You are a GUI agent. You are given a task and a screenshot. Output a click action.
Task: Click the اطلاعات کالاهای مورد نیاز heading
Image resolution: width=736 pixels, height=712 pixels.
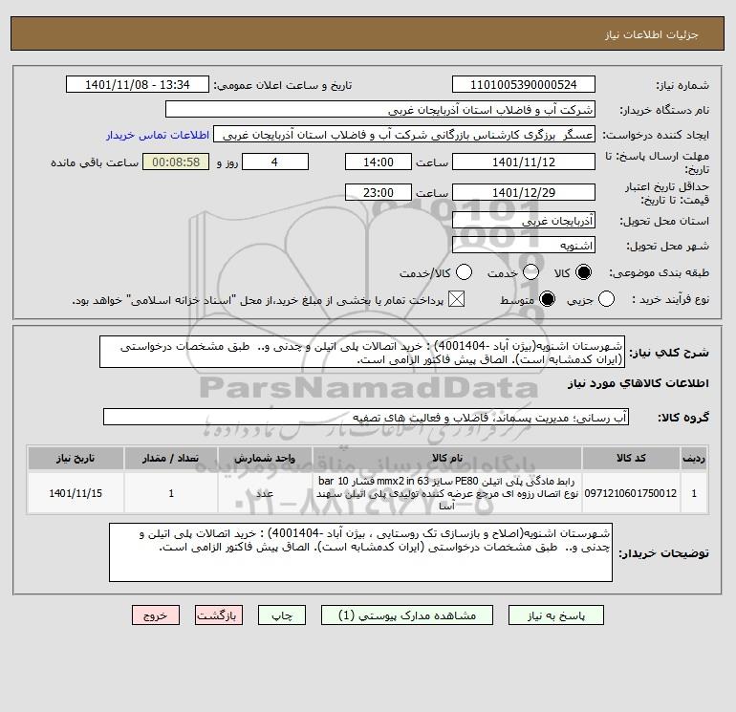[x=638, y=383]
